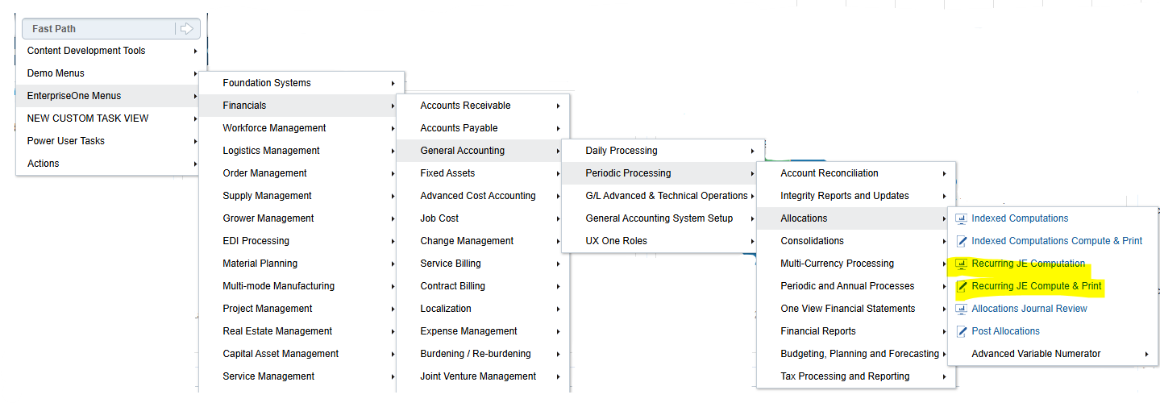
Task: Open Integrity Reports and Updates submenu
Action: click(856, 196)
